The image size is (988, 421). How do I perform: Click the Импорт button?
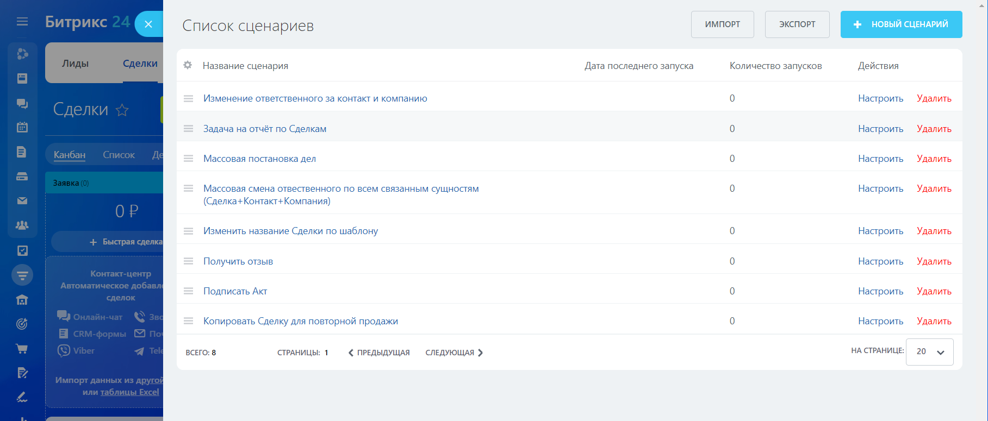point(722,24)
